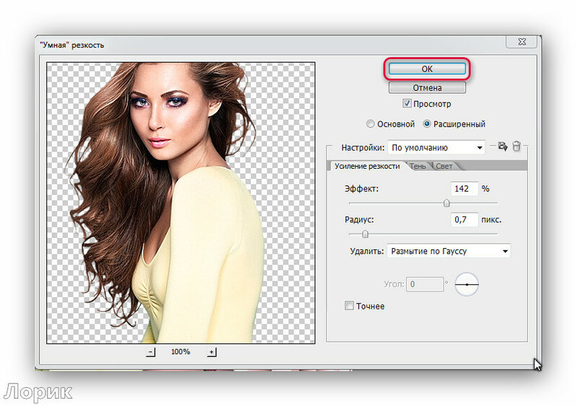This screenshot has height=406, width=577.
Task: Click the 100% zoom level text
Action: click(180, 352)
